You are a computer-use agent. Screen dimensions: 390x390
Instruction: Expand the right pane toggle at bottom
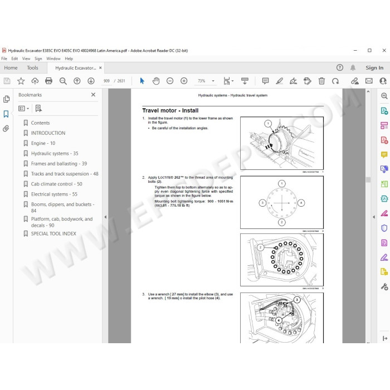coord(385,338)
